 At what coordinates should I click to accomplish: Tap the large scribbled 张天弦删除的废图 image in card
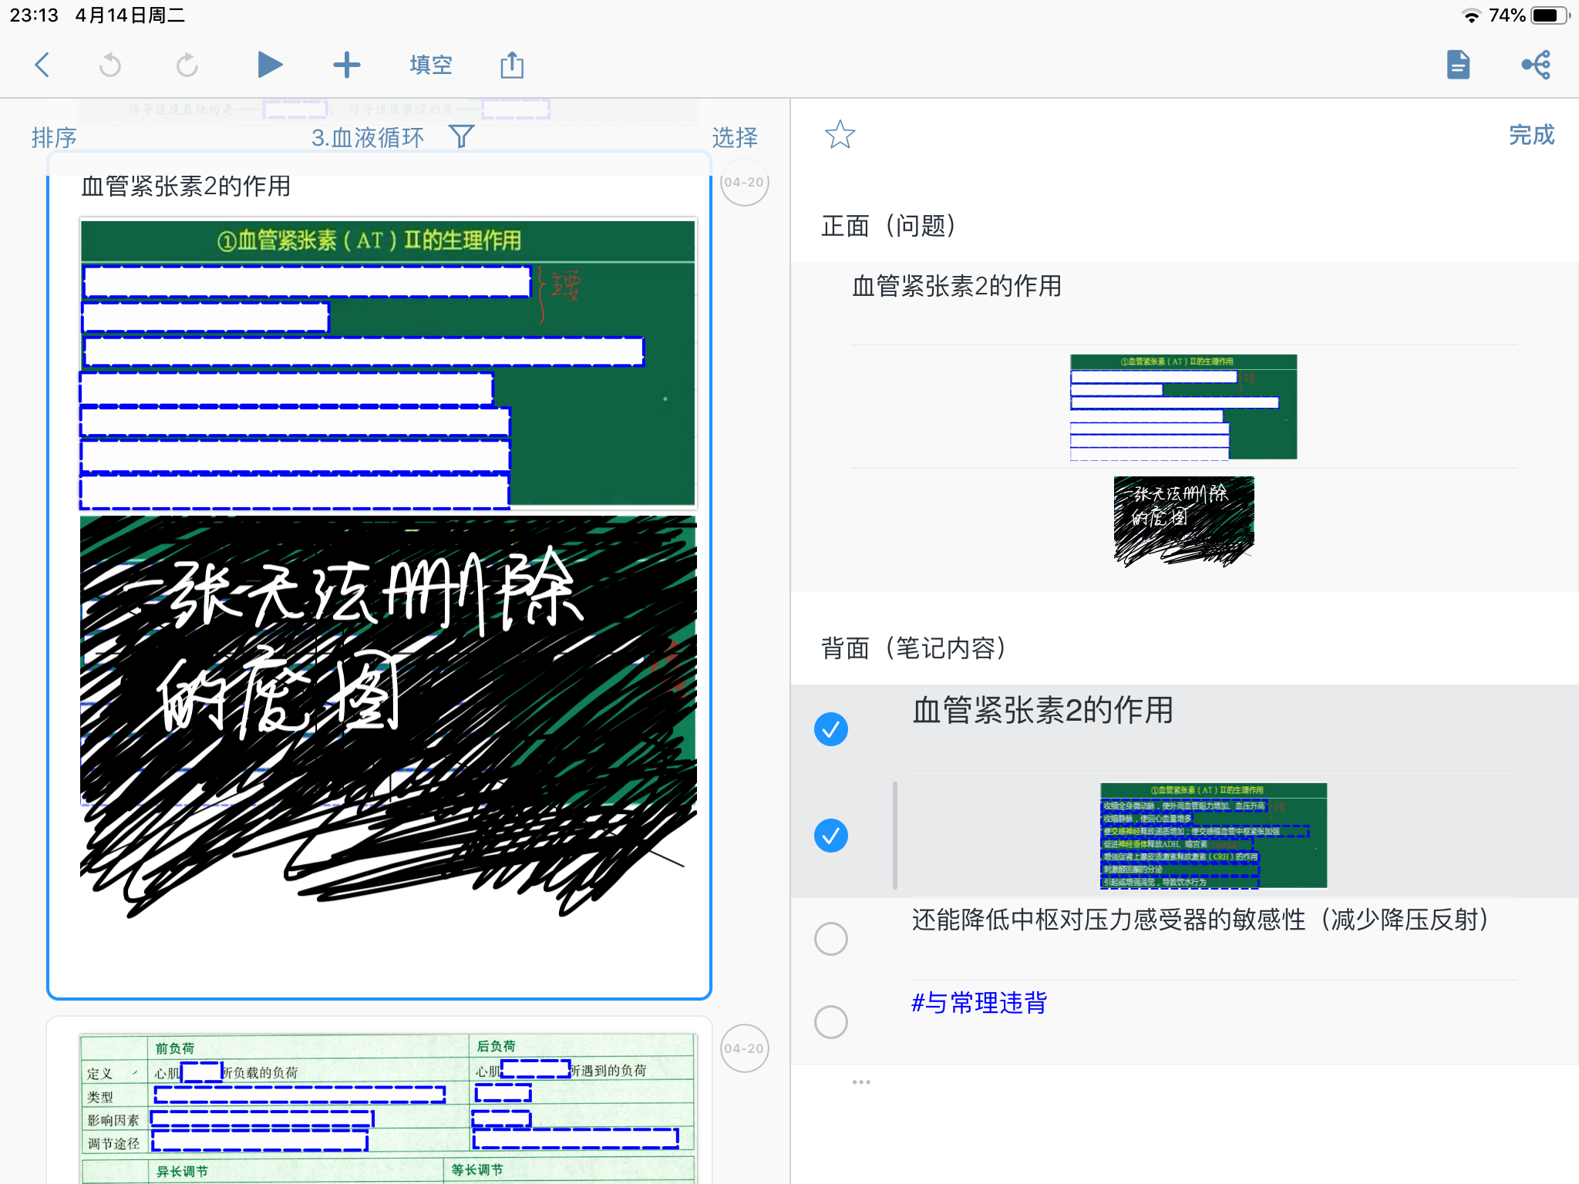click(x=388, y=717)
